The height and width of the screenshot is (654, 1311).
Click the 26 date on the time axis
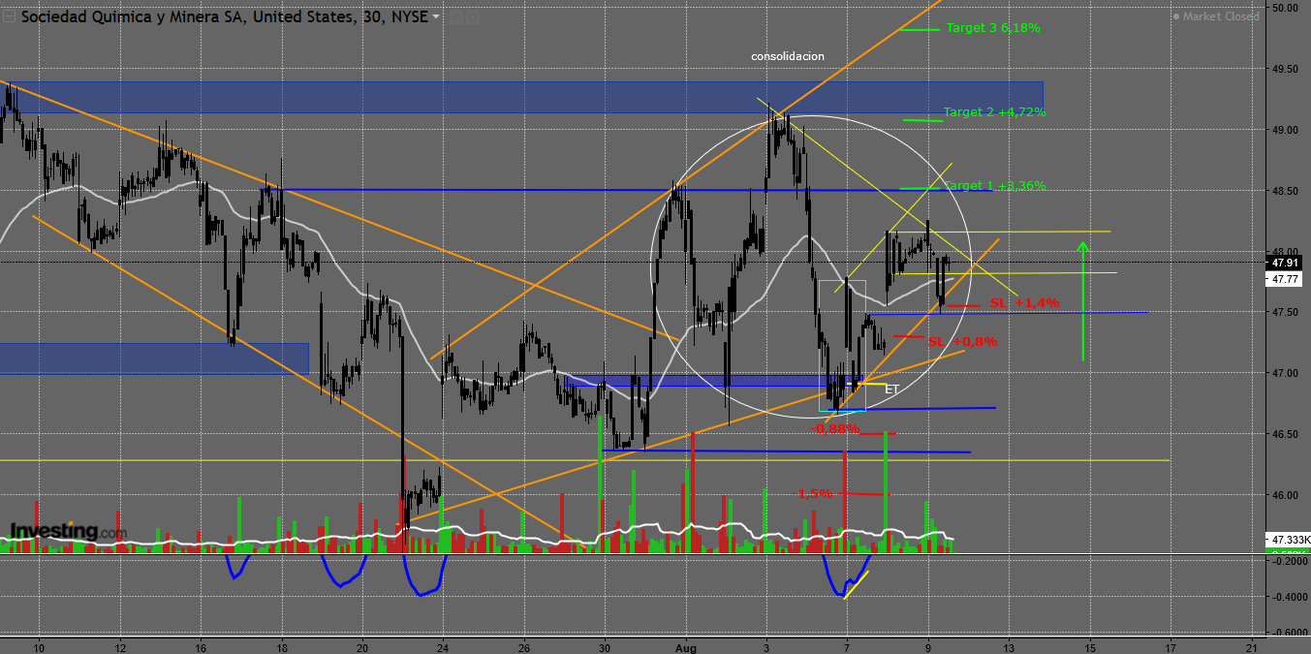(x=523, y=646)
